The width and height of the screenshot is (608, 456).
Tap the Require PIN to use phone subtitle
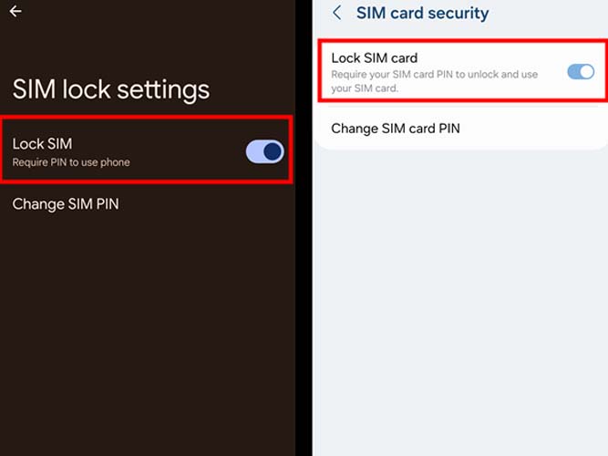click(71, 162)
